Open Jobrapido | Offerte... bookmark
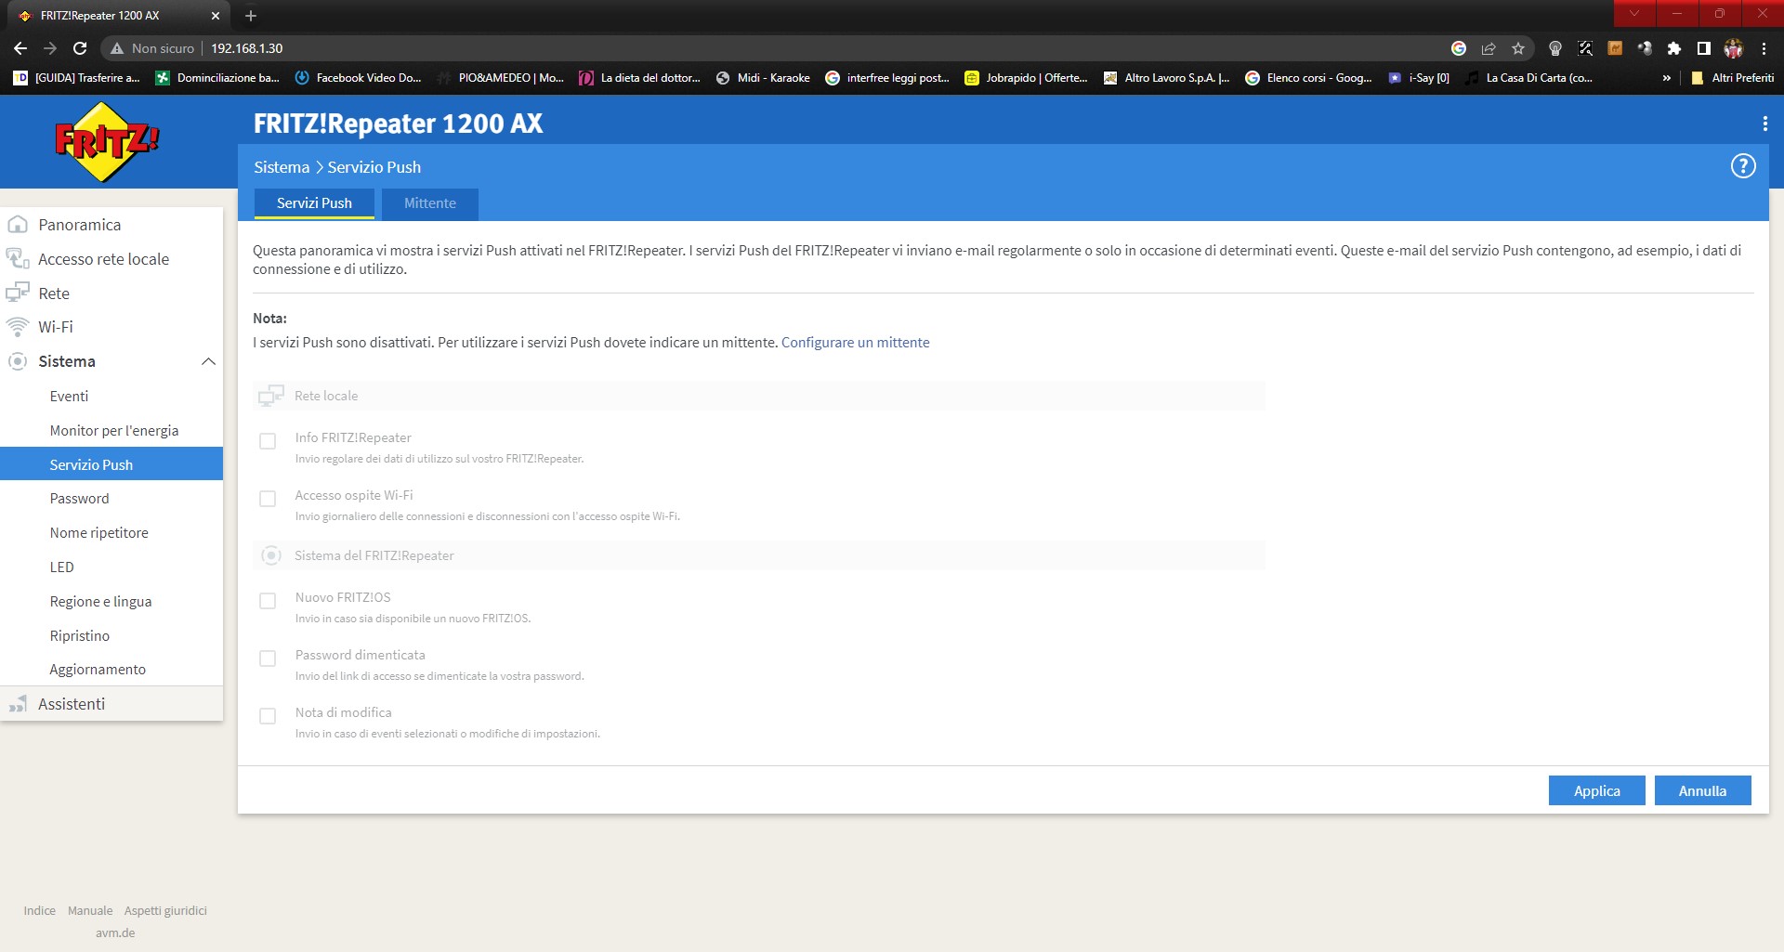This screenshot has height=952, width=1784. pos(1026,78)
